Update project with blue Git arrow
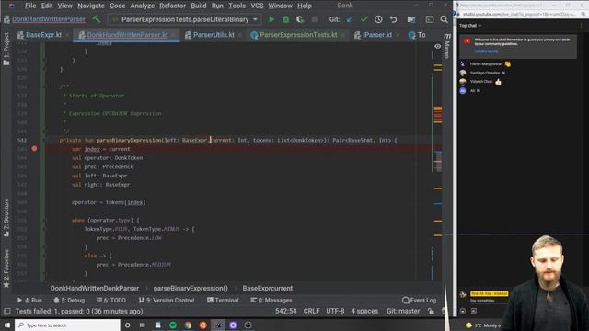Image resolution: width=589 pixels, height=331 pixels. (x=350, y=19)
